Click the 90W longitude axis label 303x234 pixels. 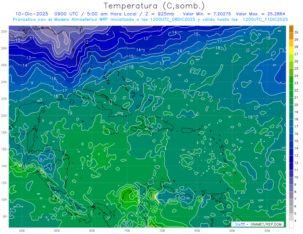[22, 231]
